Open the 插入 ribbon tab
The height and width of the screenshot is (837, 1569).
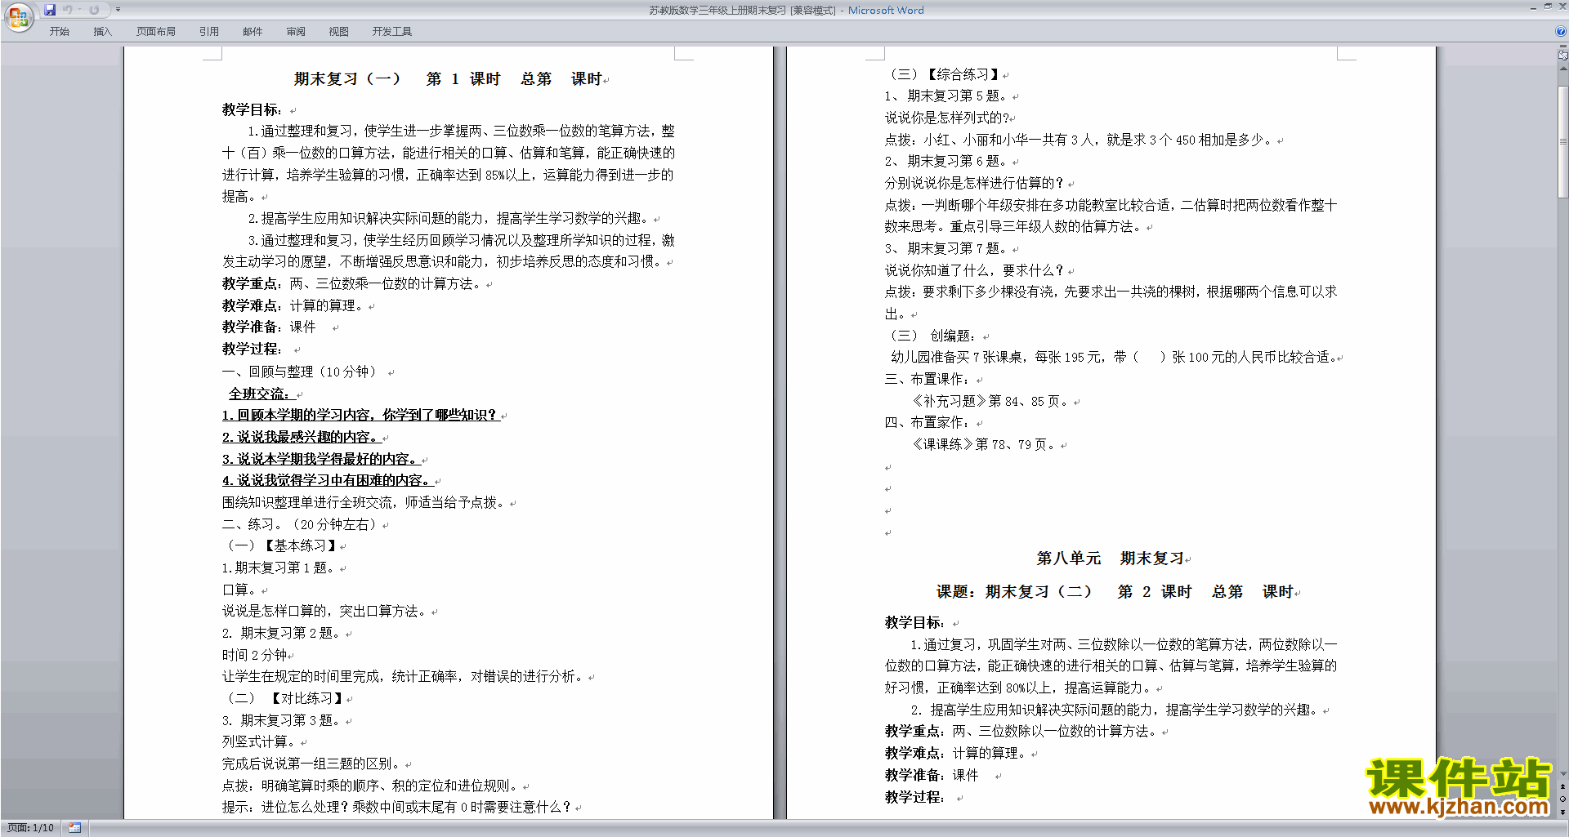(x=102, y=31)
